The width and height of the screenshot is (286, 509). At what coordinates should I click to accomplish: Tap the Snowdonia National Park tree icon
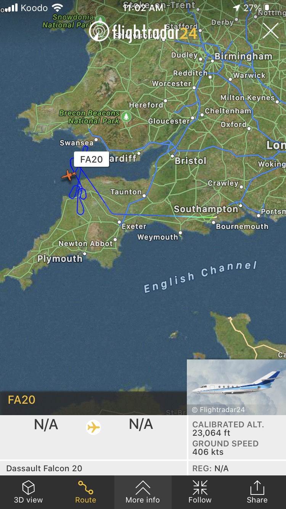[100, 20]
